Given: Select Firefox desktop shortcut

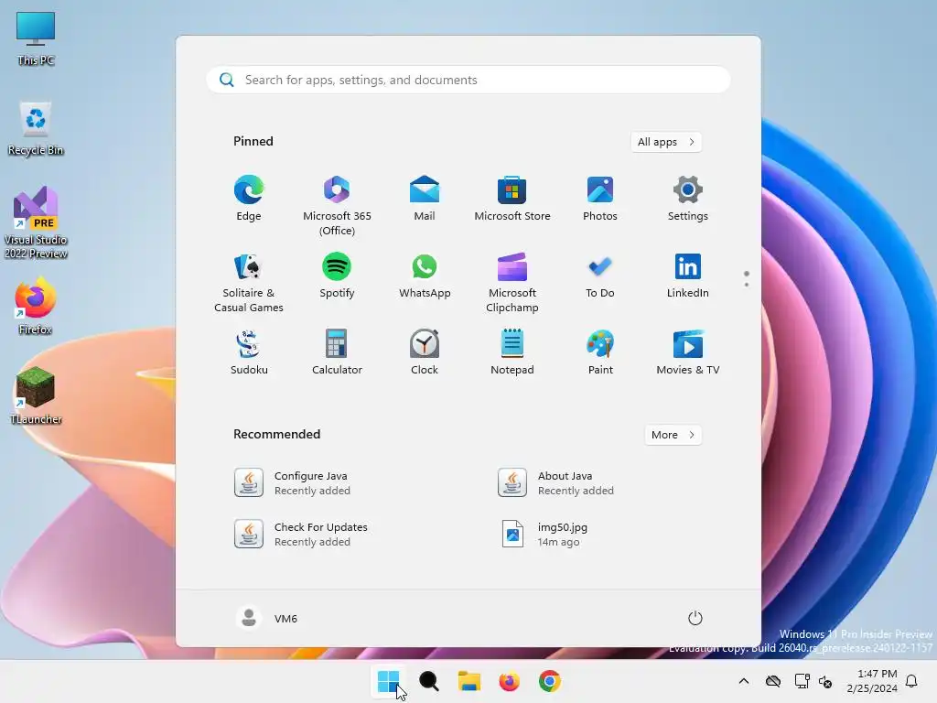Looking at the screenshot, I should click(x=36, y=306).
